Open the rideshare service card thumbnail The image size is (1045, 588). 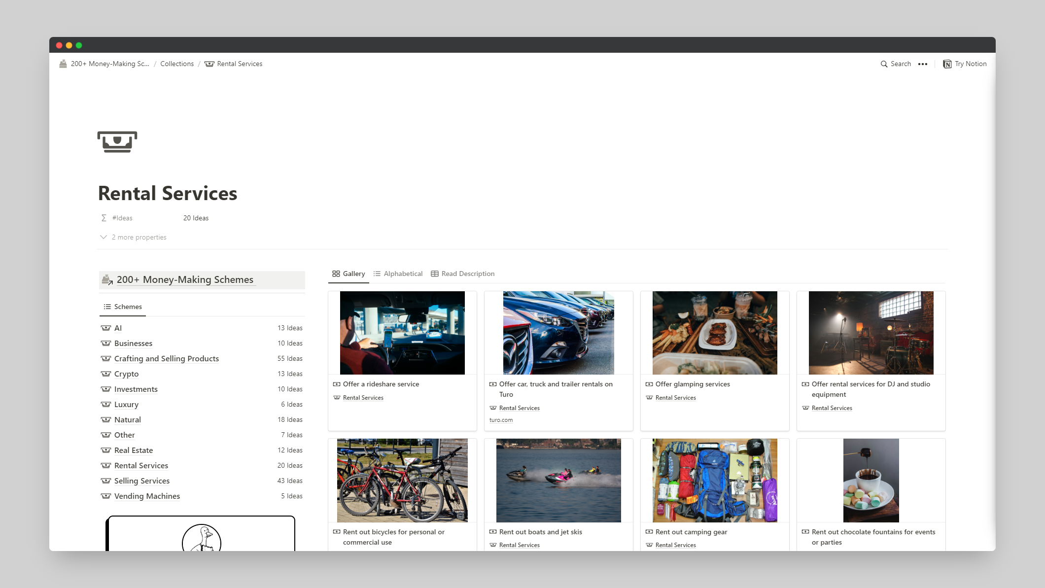pos(402,333)
